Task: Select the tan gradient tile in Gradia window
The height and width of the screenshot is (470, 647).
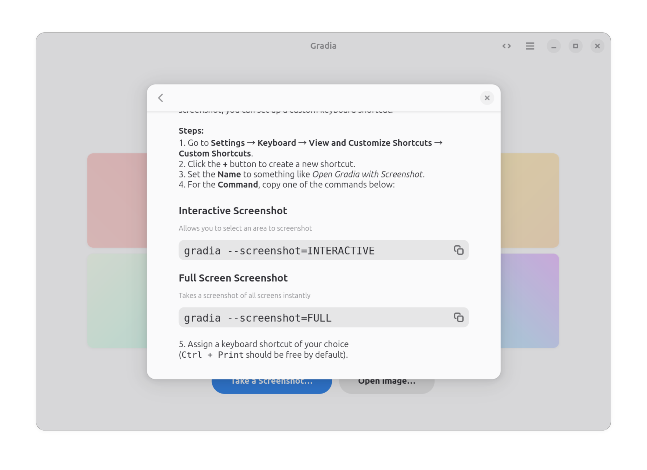Action: [x=530, y=200]
